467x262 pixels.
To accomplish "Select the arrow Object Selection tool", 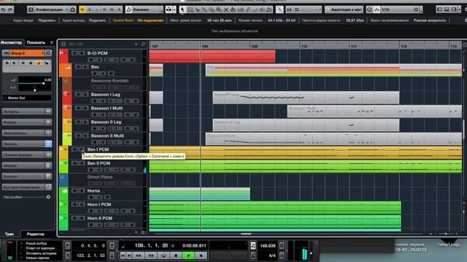I will (x=182, y=9).
